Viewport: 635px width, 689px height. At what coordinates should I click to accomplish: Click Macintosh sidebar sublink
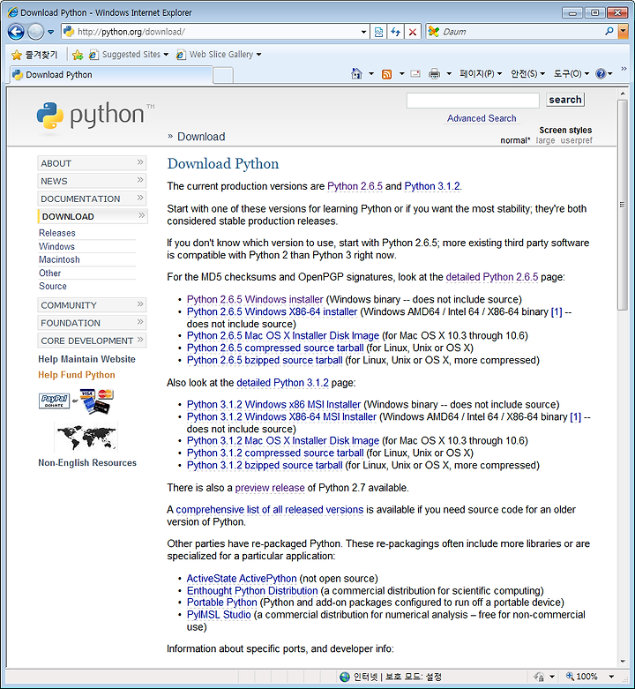59,259
